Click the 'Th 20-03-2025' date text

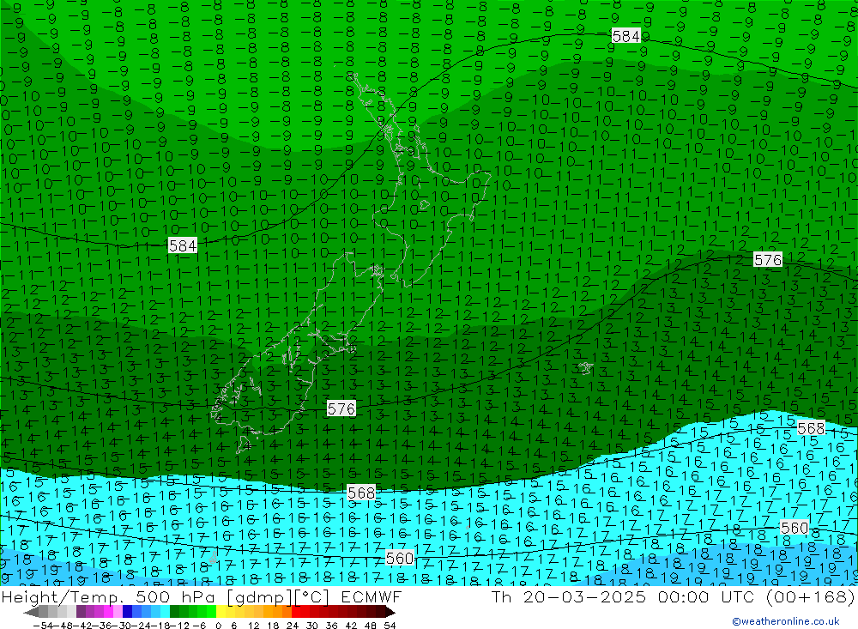coord(569,596)
